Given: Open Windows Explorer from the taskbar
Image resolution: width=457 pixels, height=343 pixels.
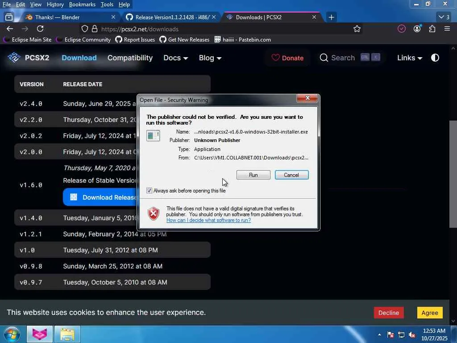Looking at the screenshot, I should pos(67,334).
